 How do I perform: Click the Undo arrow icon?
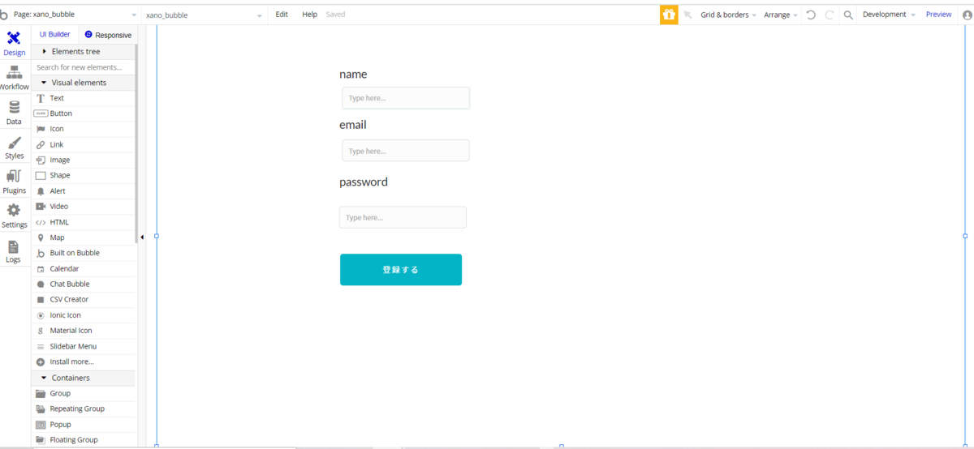[x=811, y=15]
